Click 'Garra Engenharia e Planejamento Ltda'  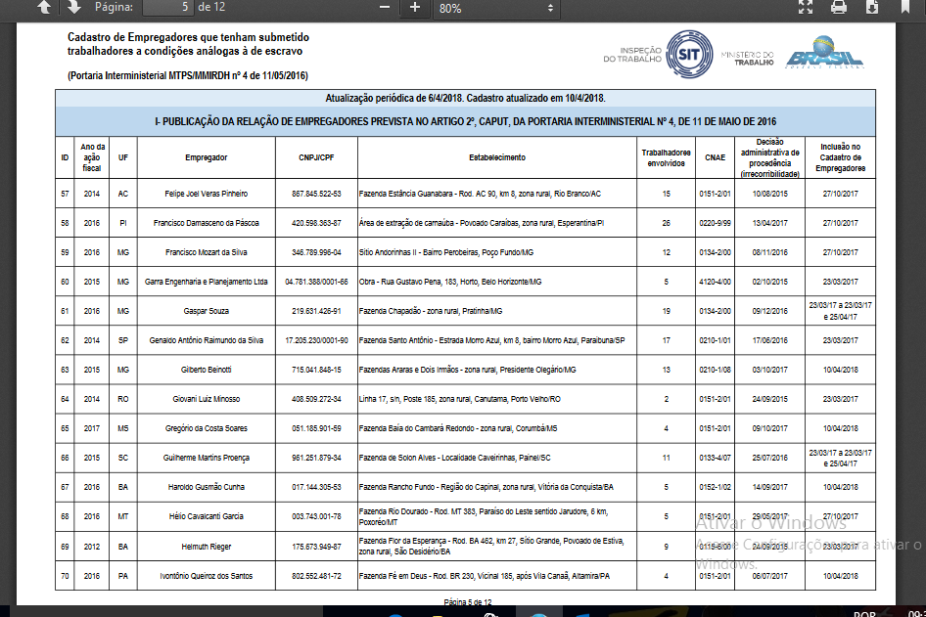click(207, 282)
